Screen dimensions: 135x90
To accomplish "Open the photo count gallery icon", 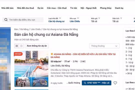I will point(44,84).
